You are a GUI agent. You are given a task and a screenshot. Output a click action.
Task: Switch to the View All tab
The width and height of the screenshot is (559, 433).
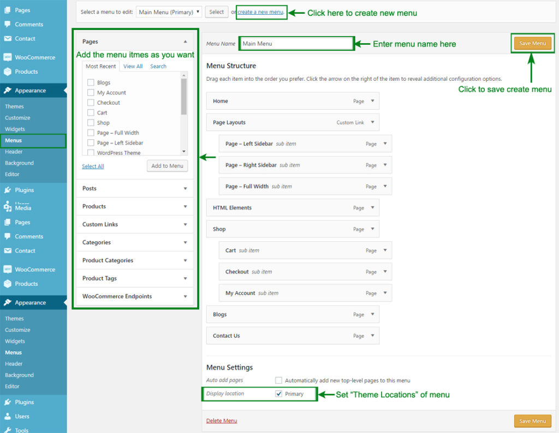pos(133,66)
